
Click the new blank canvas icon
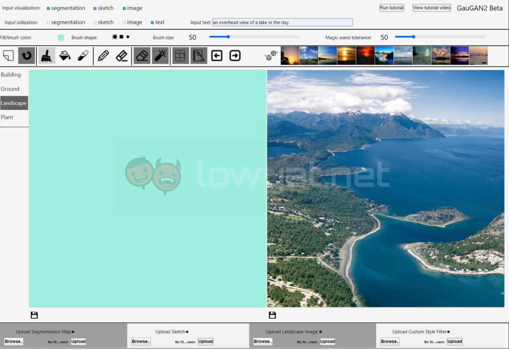point(8,56)
